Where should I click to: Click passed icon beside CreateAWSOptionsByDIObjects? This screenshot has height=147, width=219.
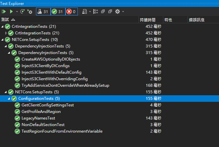17,59
